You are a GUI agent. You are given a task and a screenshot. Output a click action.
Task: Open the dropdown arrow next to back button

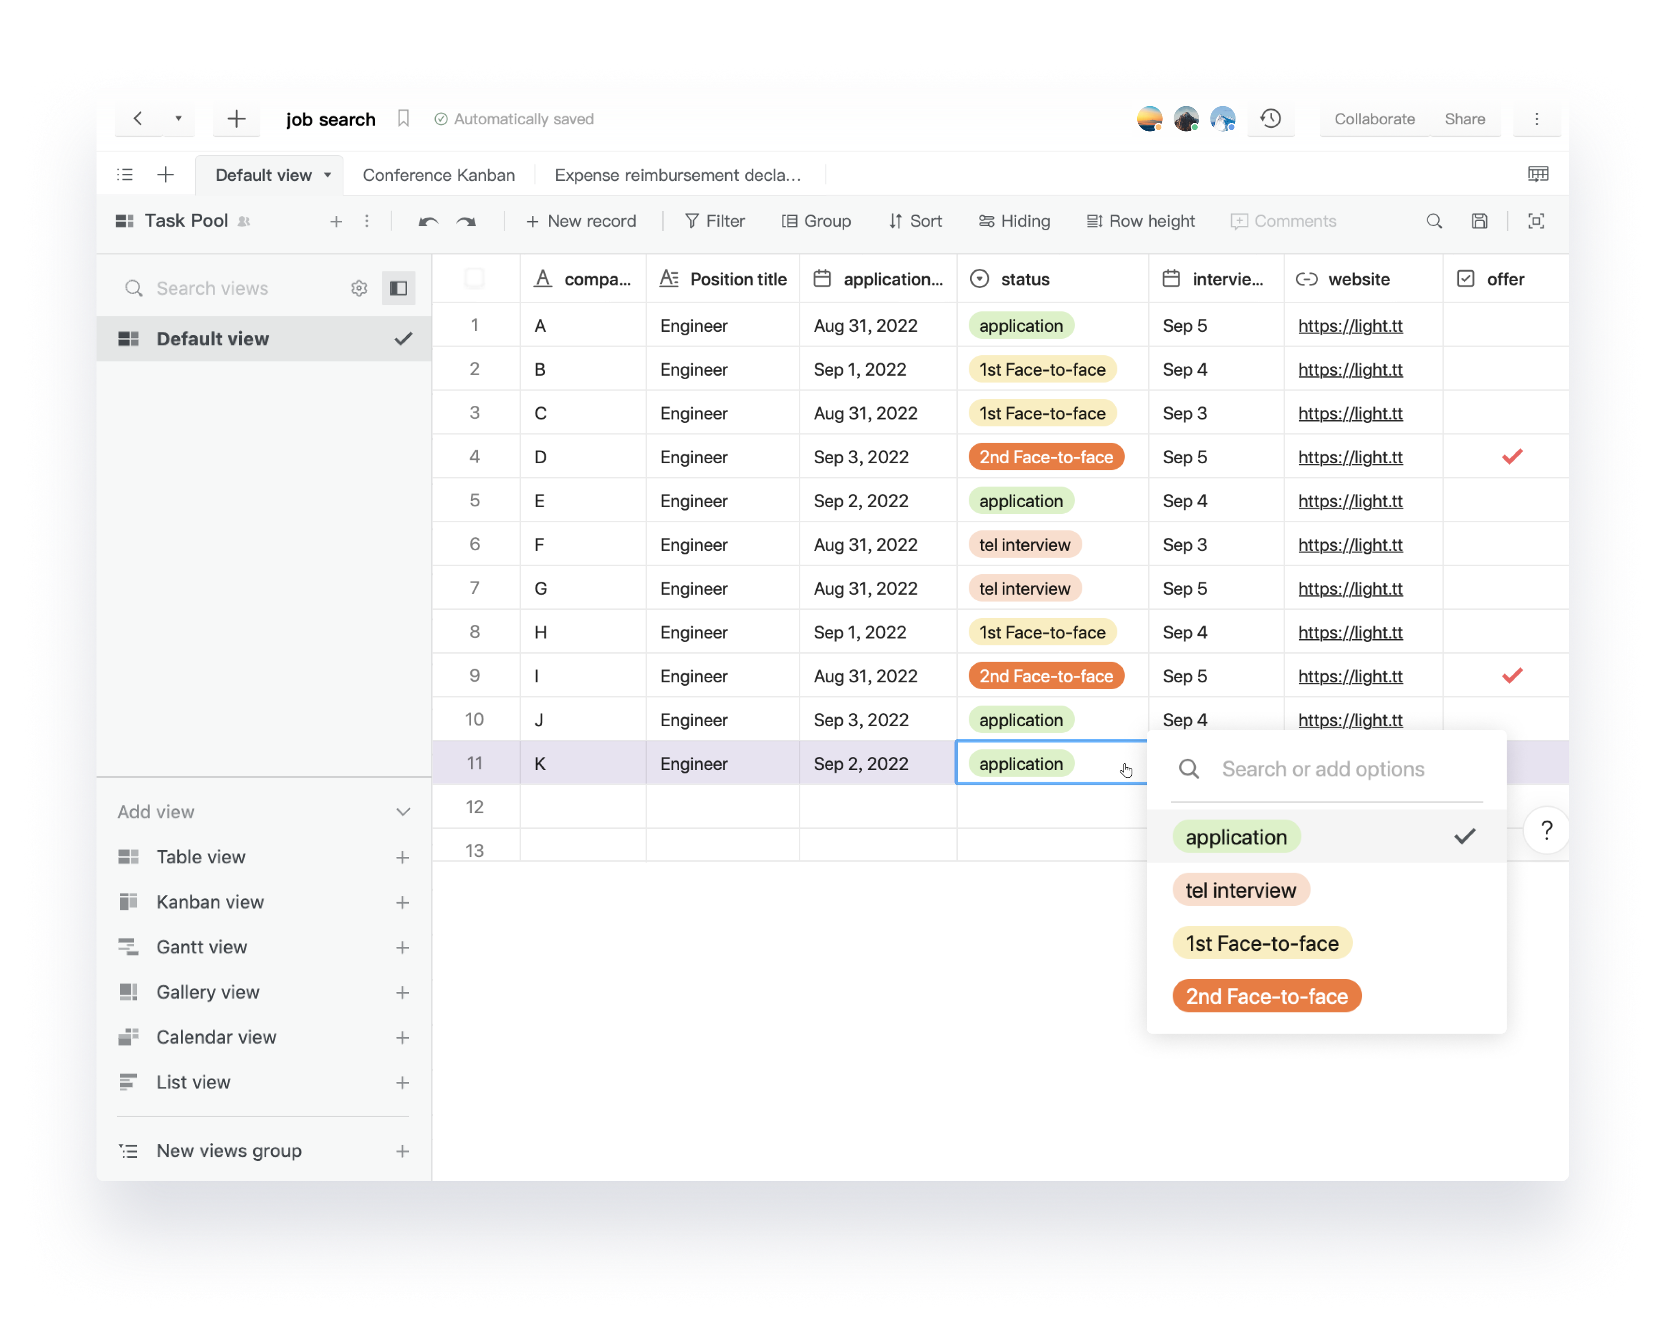(x=178, y=118)
